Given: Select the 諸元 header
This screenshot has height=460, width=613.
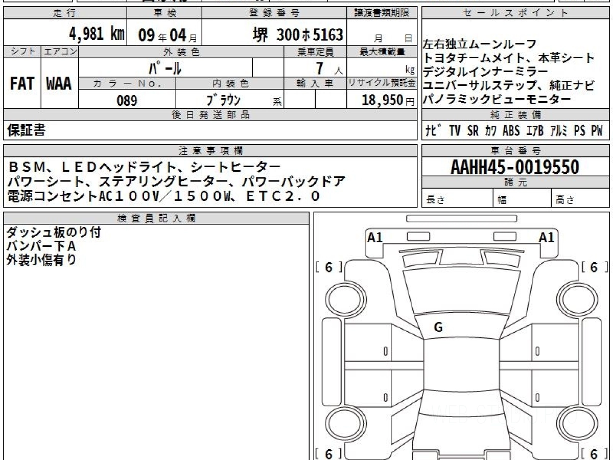Looking at the screenshot, I should pos(516,182).
